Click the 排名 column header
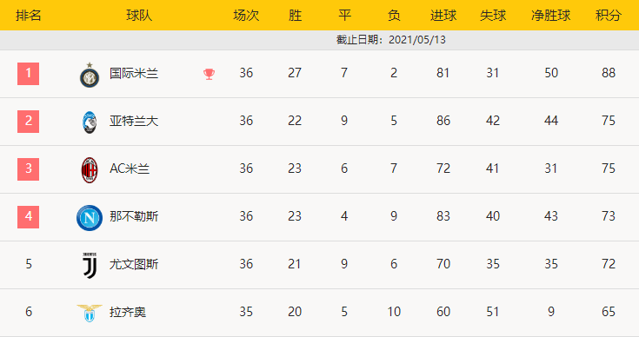This screenshot has width=639, height=337. [x=29, y=16]
